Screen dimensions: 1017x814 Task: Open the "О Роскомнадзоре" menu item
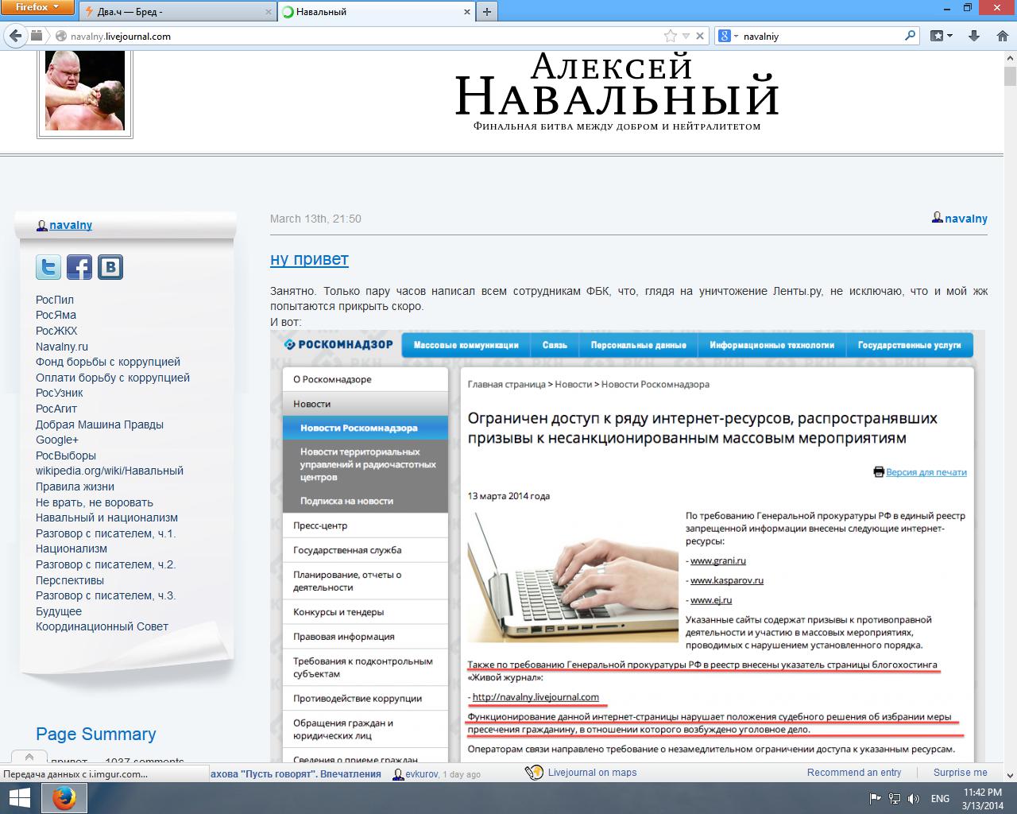point(365,379)
